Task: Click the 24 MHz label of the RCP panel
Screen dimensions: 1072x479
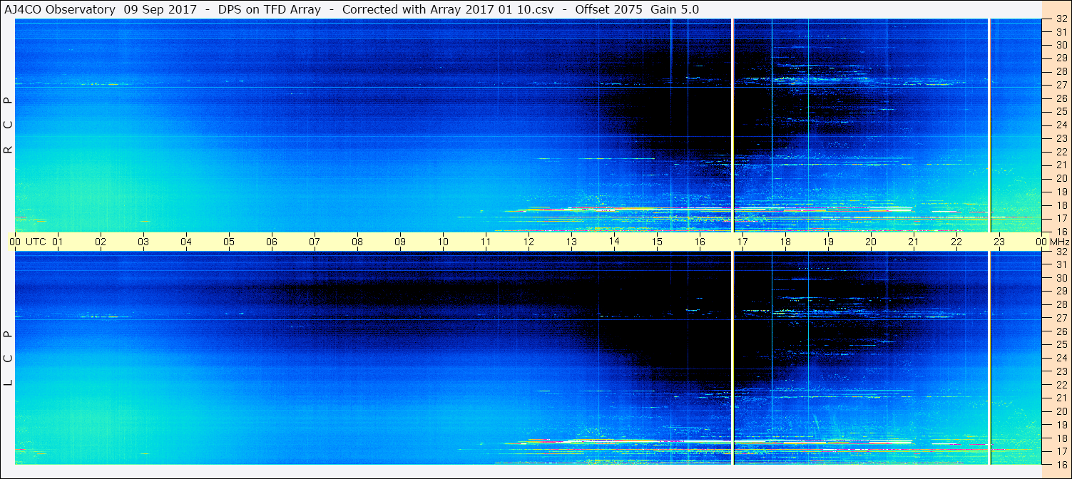Action: [1061, 125]
